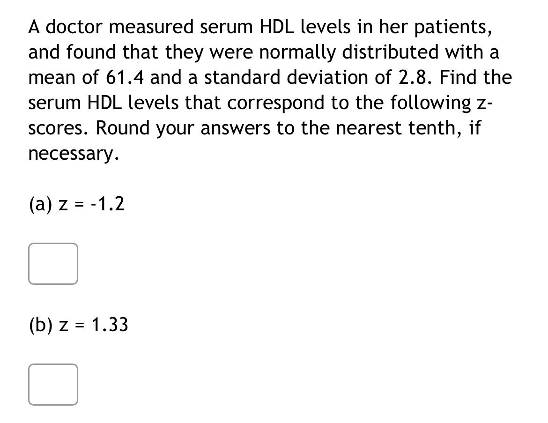Click inside the empty input under part (b)

pos(53,384)
